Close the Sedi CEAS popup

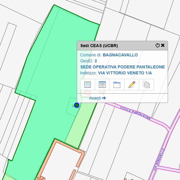[x=163, y=45]
